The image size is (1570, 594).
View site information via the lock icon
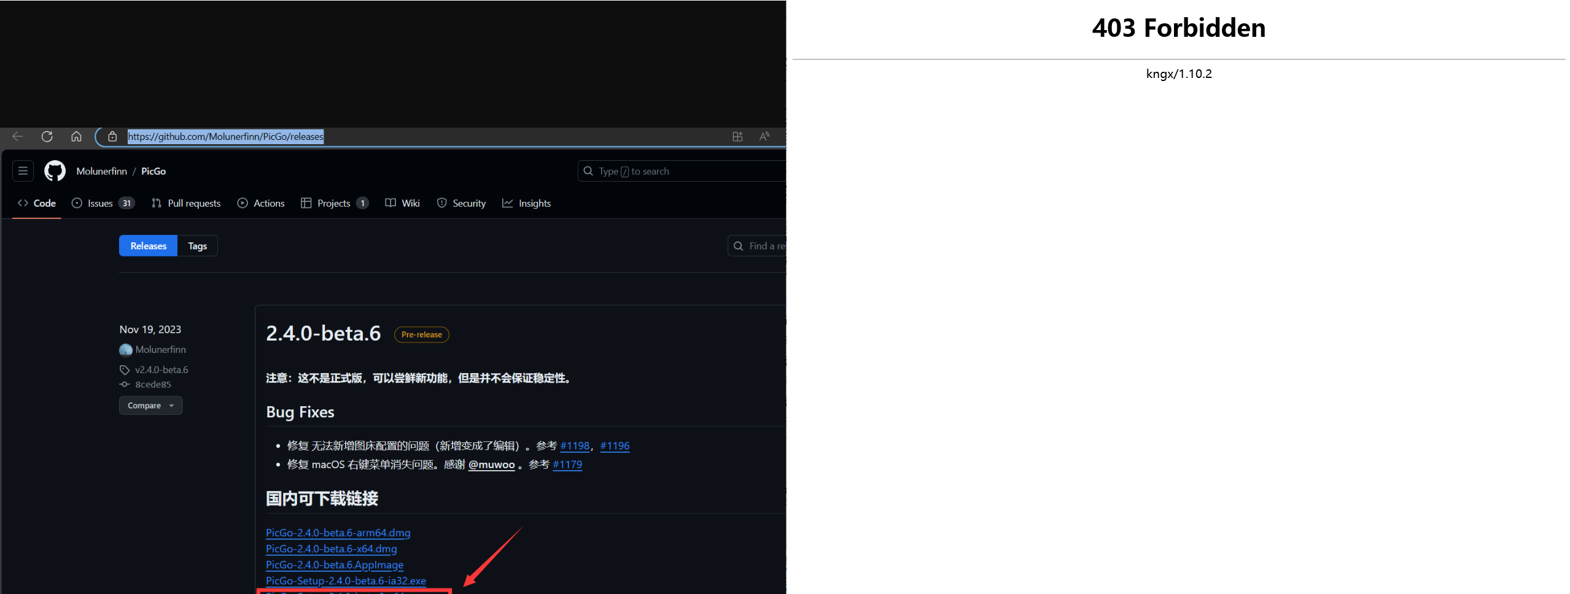(112, 136)
